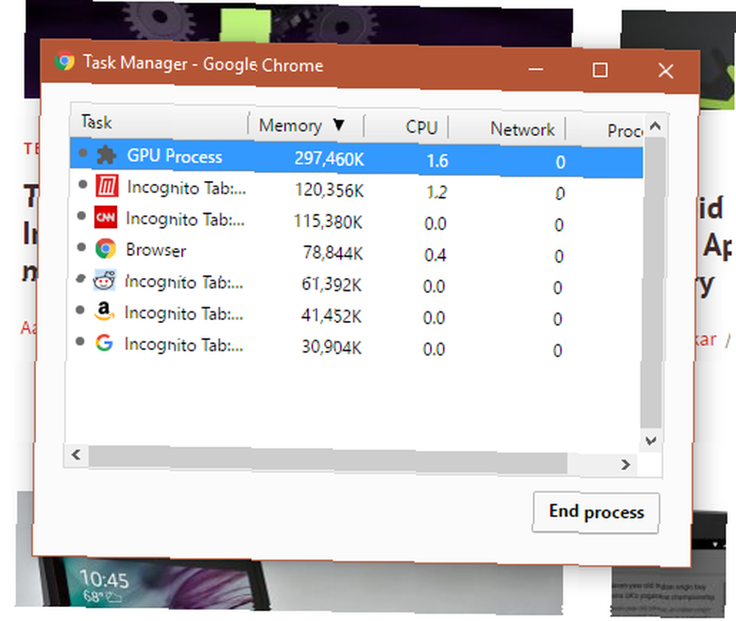
Task: Sort by the partially visible Process column
Action: [625, 131]
